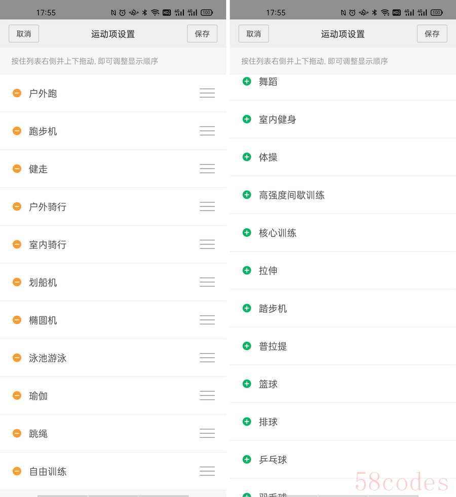The image size is (456, 497).
Task: Click the orange minus icon for 泳池游泳
Action: 17,358
